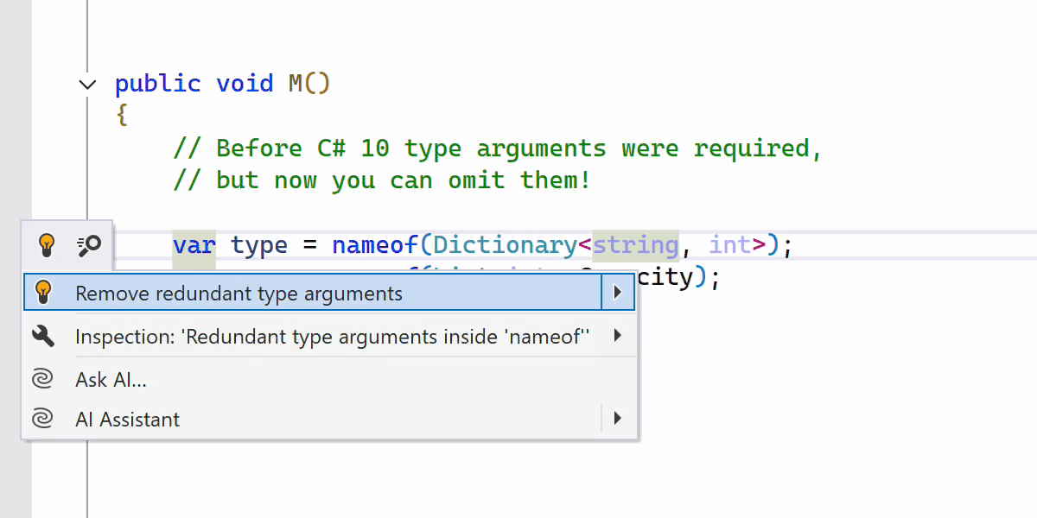The height and width of the screenshot is (518, 1037).
Task: Click the 'int' type argument
Action: pyautogui.click(x=730, y=245)
